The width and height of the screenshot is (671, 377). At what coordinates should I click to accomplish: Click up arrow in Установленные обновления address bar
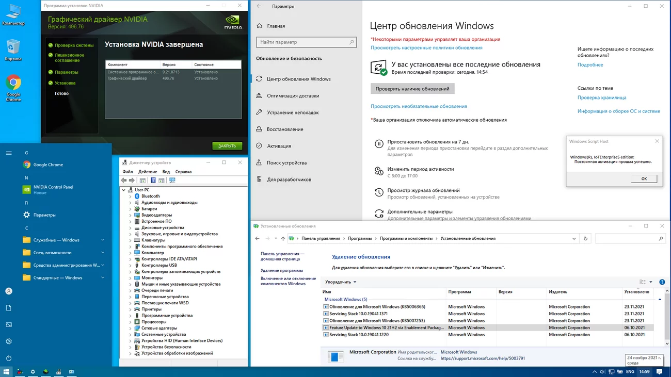283,239
